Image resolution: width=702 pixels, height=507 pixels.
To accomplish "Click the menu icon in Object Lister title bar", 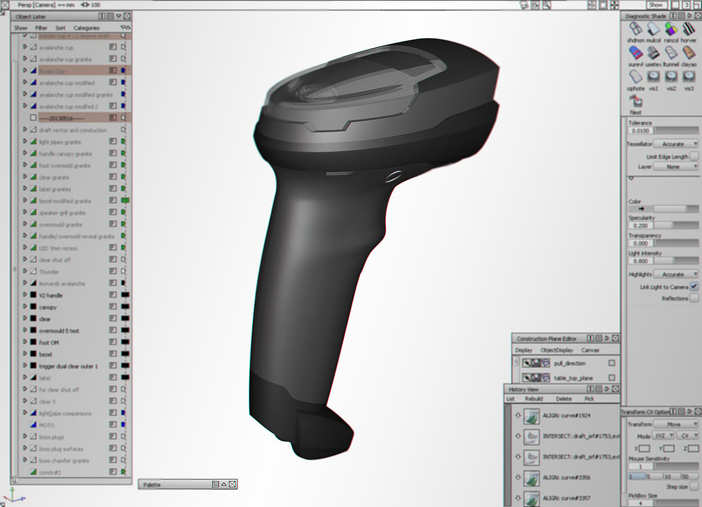I will [110, 17].
